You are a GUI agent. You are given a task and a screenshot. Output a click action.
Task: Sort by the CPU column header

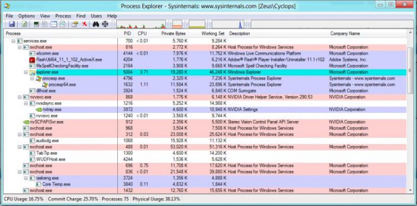(x=142, y=34)
